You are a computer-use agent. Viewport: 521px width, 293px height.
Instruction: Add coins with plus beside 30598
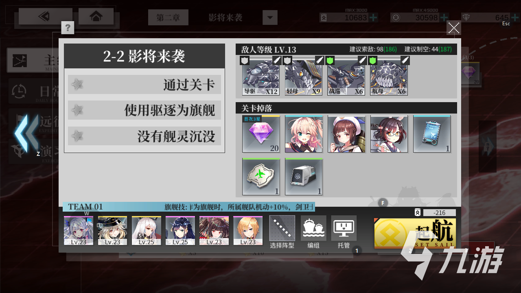[x=444, y=17]
